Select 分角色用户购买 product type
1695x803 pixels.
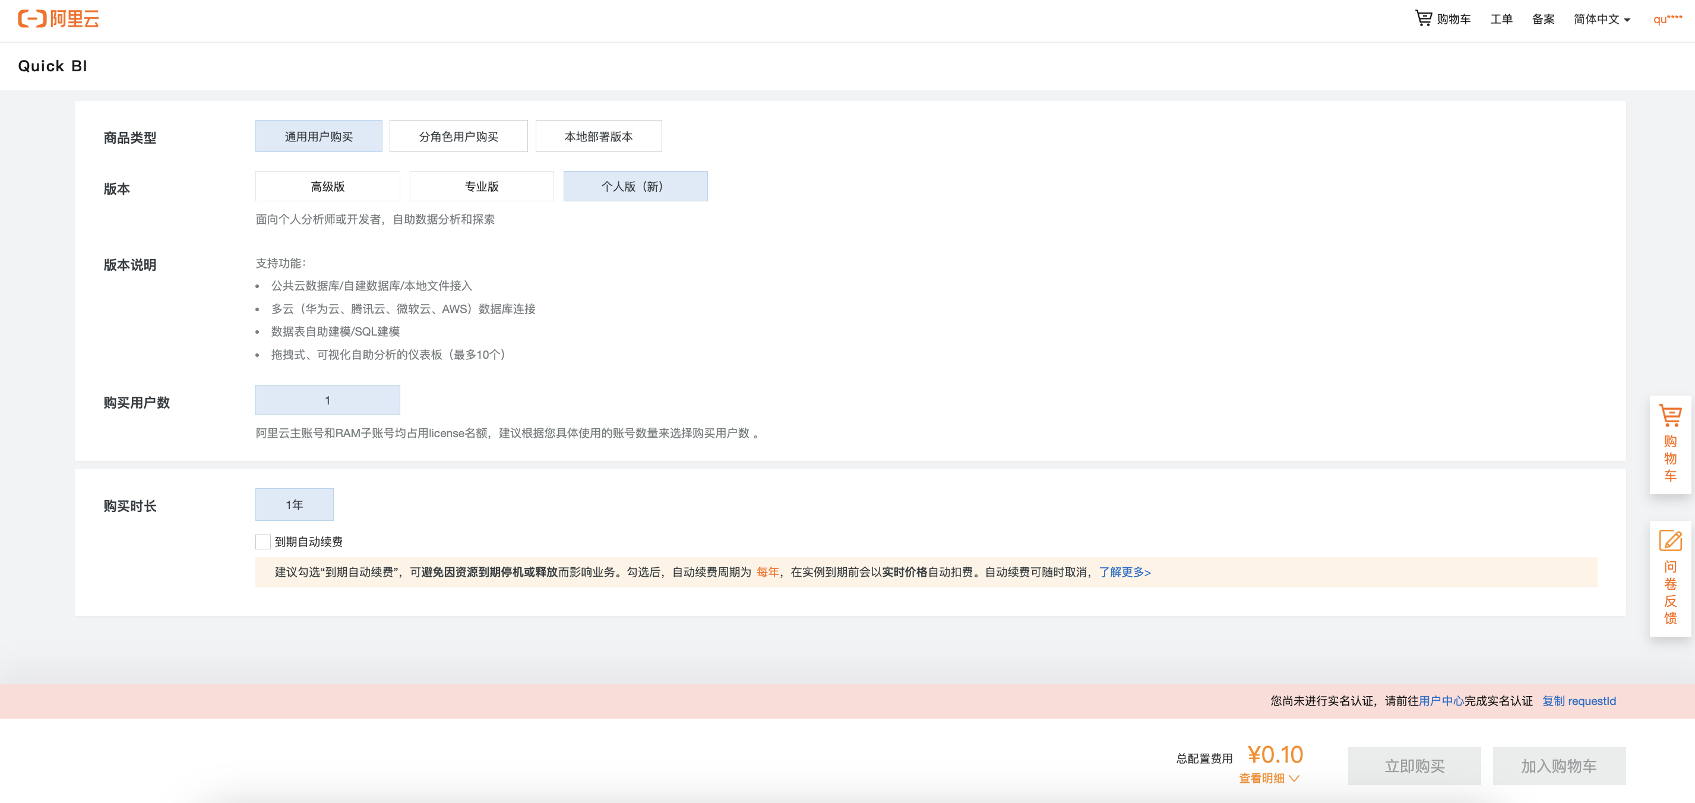coord(458,136)
